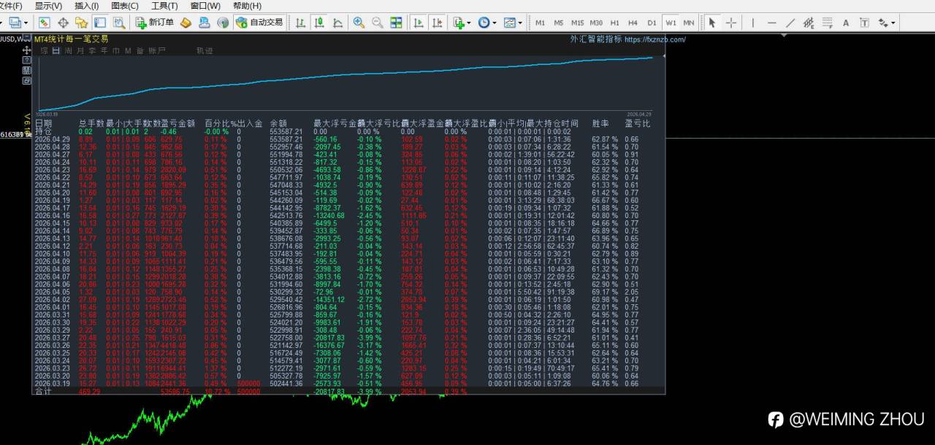Click the 持仓 row label

(x=43, y=131)
